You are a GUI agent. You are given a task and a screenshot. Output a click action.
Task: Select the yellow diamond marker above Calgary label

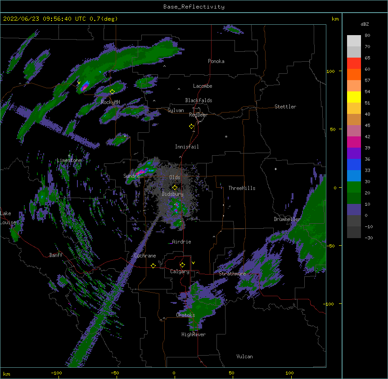pyautogui.click(x=182, y=265)
